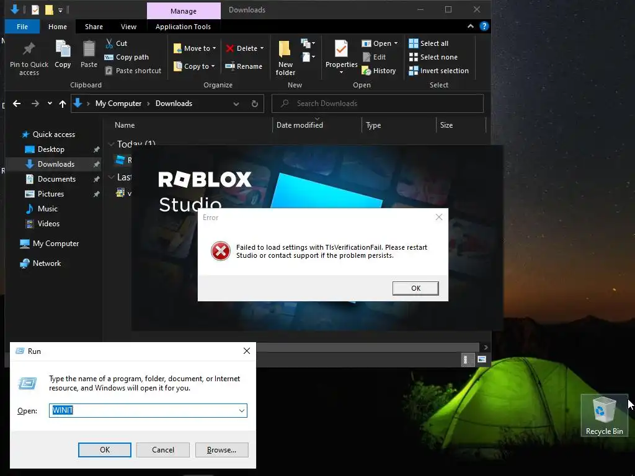
Task: Open the File tab
Action: pyautogui.click(x=22, y=27)
